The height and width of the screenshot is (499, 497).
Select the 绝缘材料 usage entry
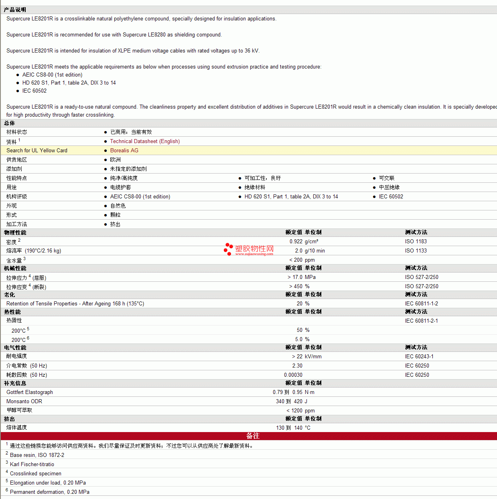(x=255, y=187)
